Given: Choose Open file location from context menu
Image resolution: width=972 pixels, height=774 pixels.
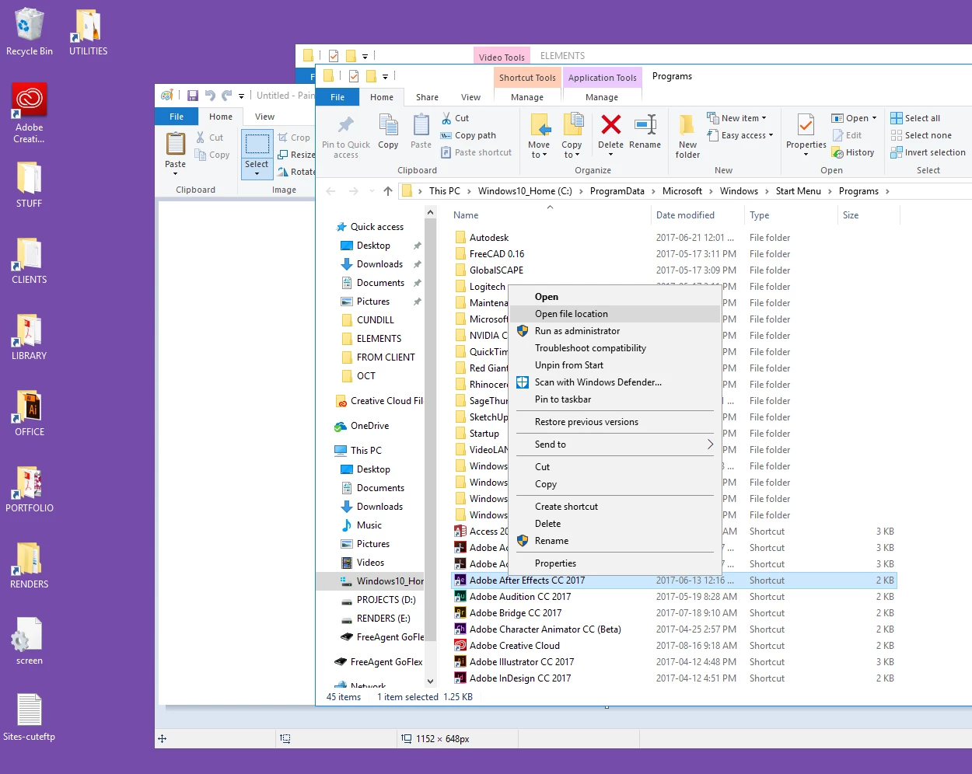Looking at the screenshot, I should (x=614, y=314).
